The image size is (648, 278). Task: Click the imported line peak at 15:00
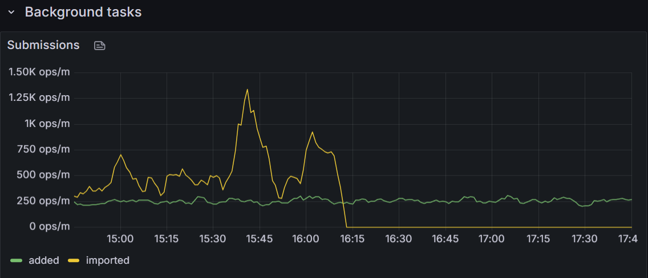[121, 155]
